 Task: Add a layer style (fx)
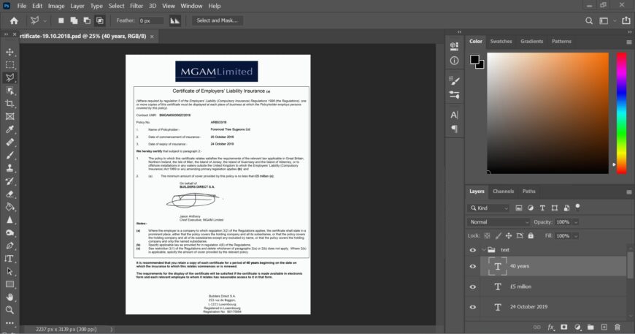[550, 327]
